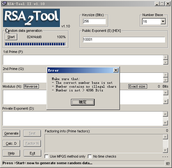Viewport: 172px width, 168px height.
Task: Open Help
Action: 11,153
